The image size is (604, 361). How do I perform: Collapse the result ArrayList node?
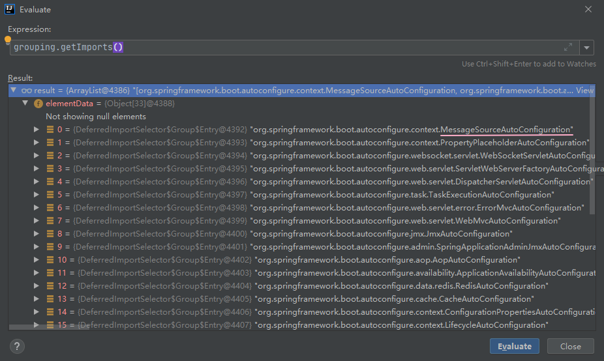coord(14,91)
